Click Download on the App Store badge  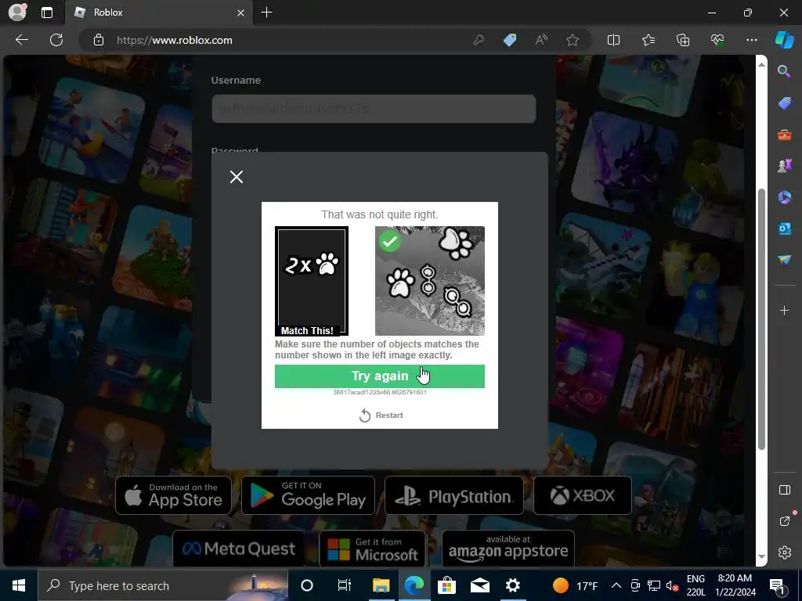[x=173, y=495]
